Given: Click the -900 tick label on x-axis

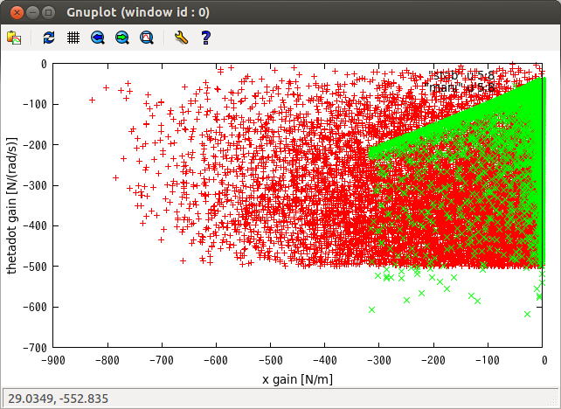Looking at the screenshot, I should click(52, 359).
